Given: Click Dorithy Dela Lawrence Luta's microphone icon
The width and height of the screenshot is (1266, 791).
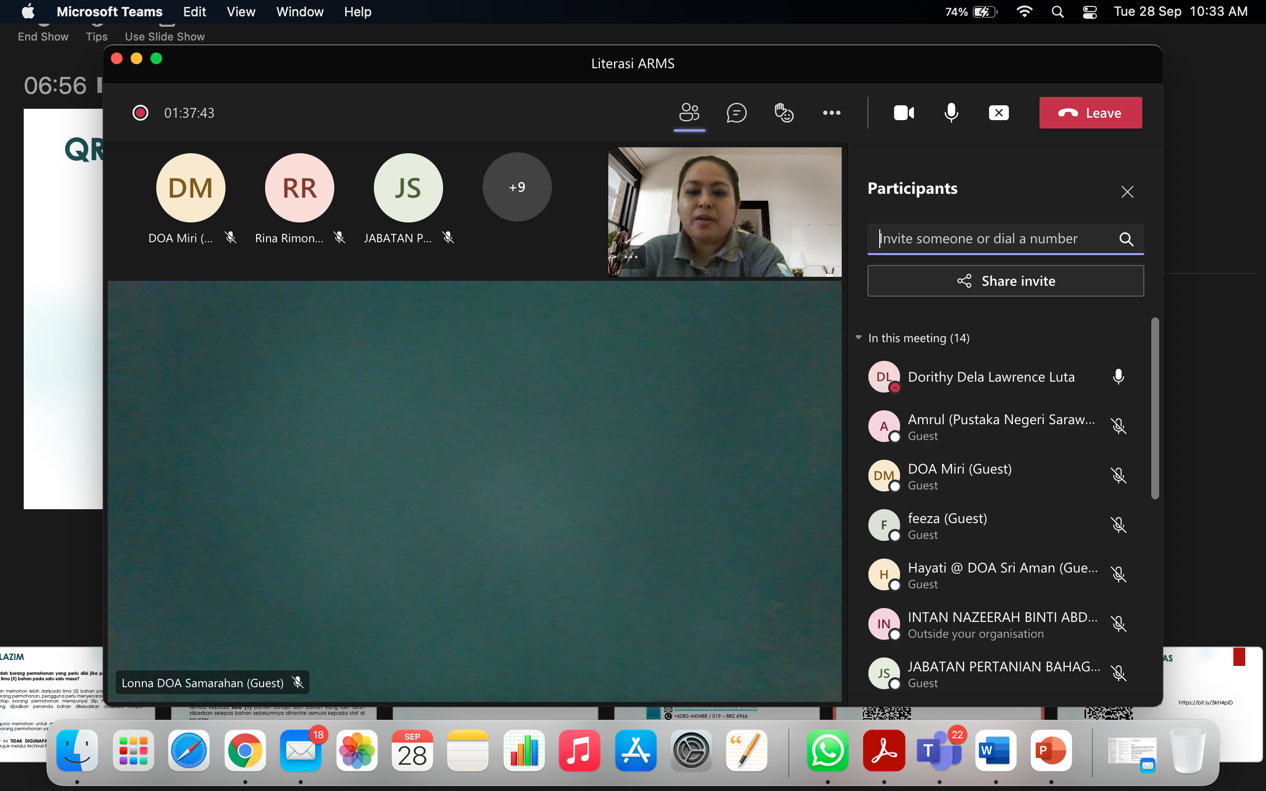Looking at the screenshot, I should [x=1118, y=377].
